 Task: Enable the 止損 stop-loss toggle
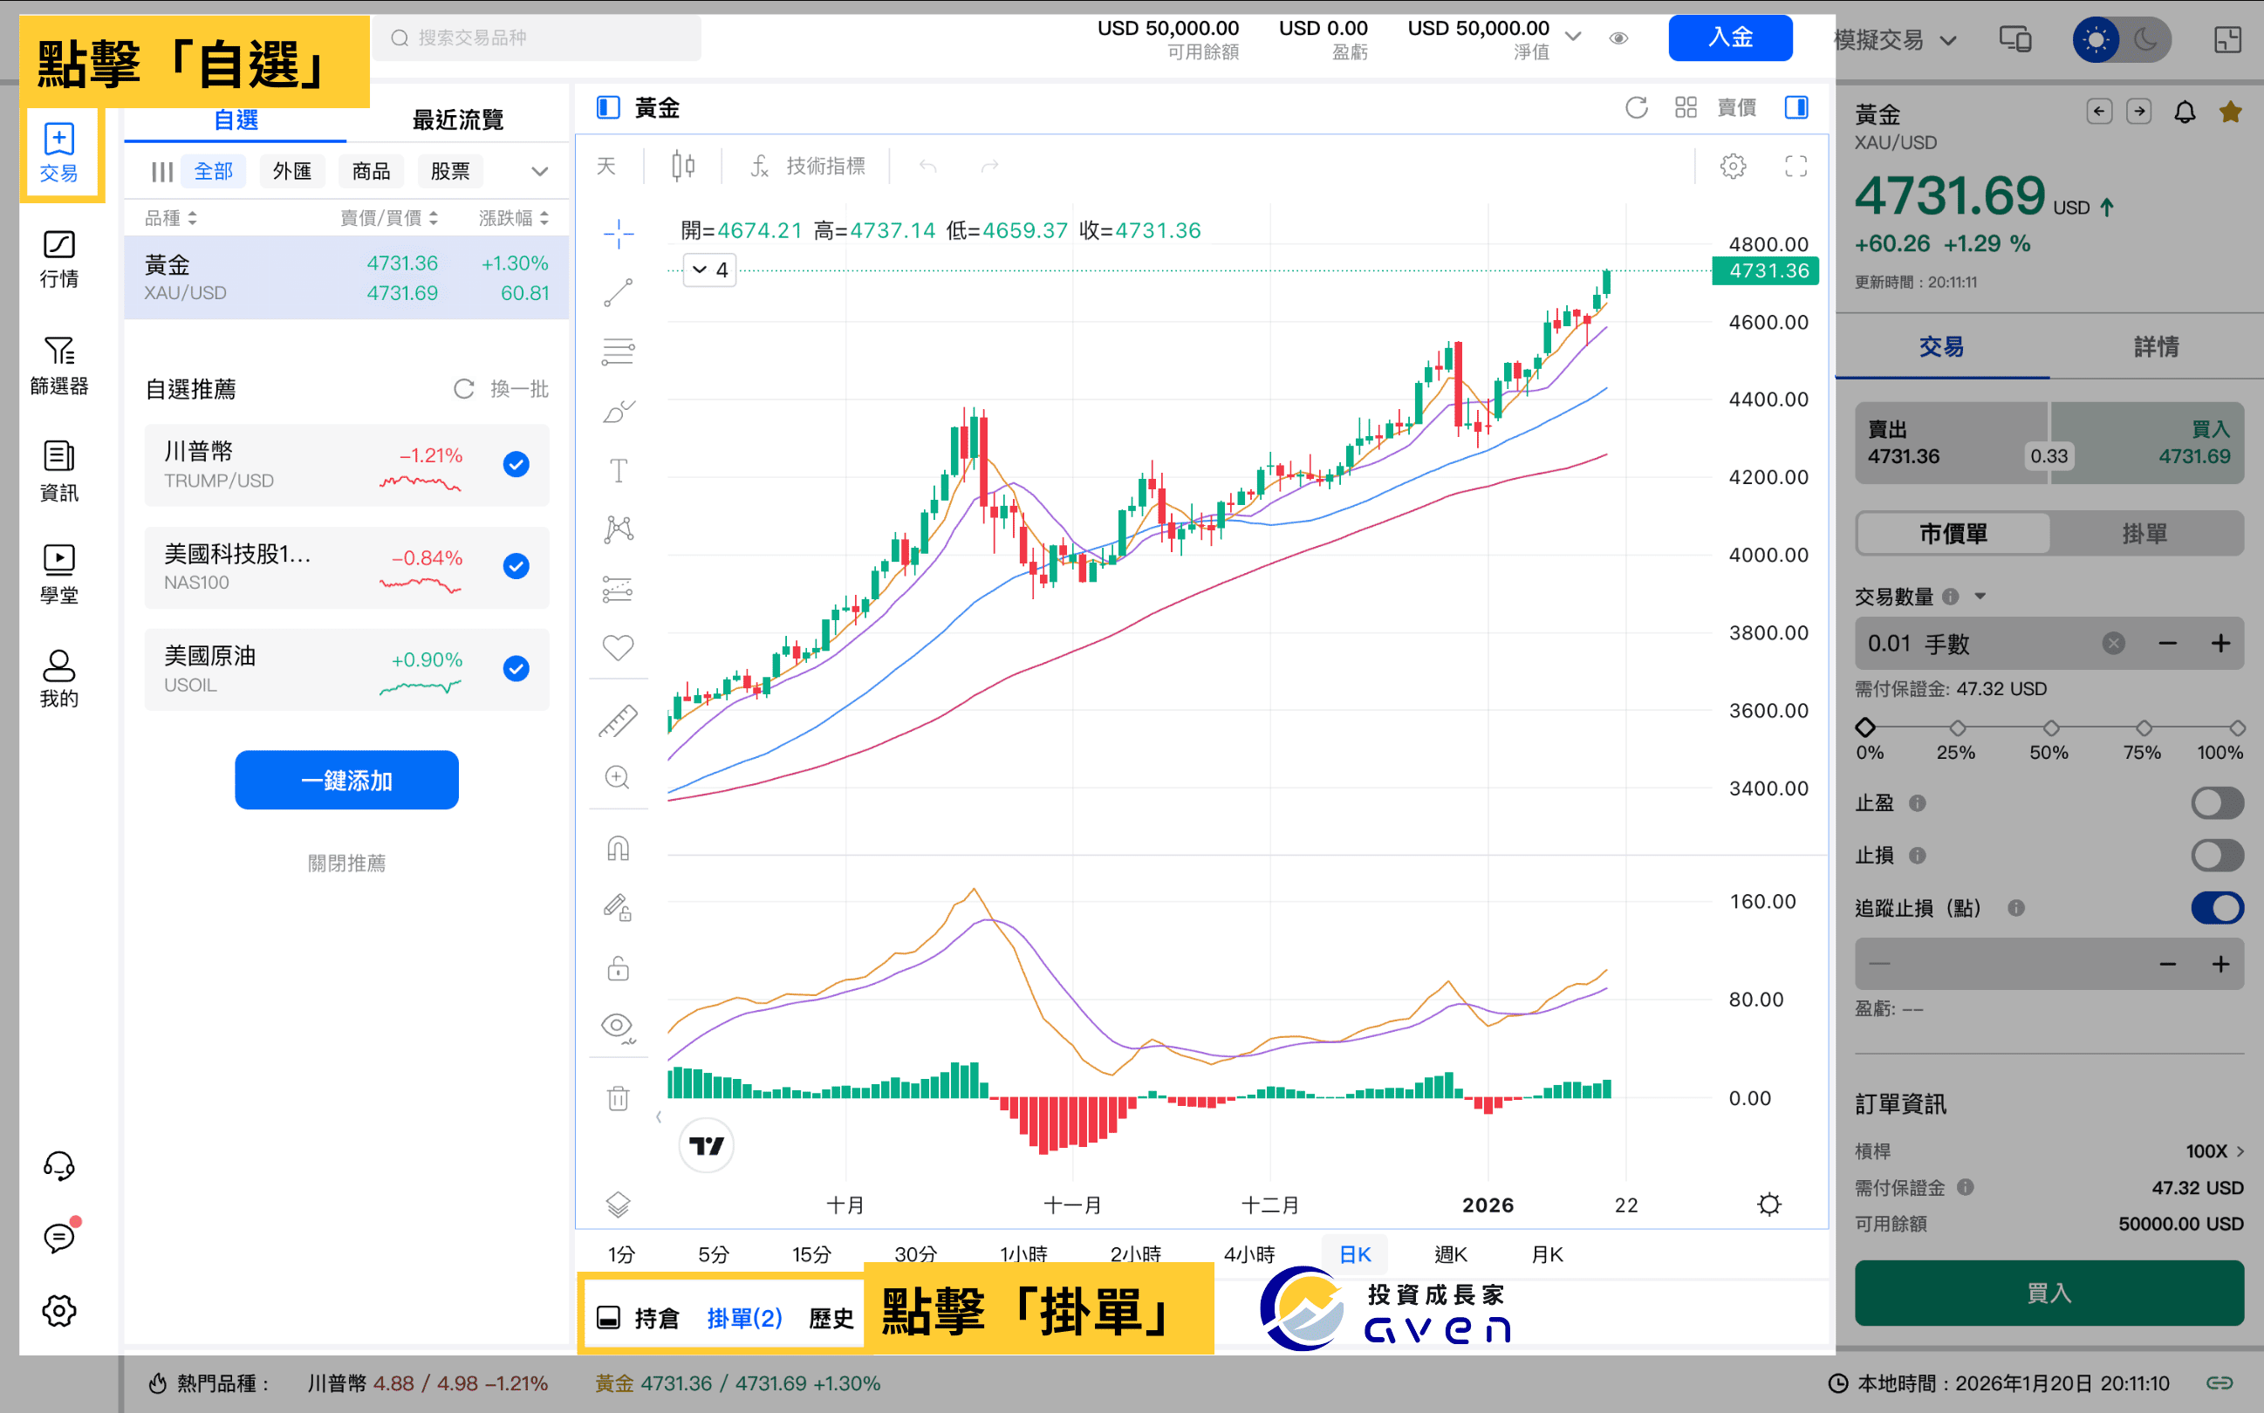[2217, 855]
